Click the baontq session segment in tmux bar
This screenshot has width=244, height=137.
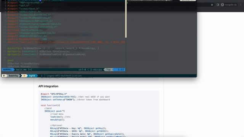click(13, 76)
